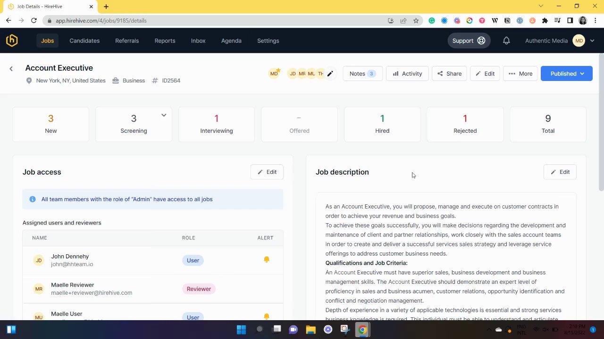
Task: Click John Dennehy's User role badge
Action: point(193,260)
